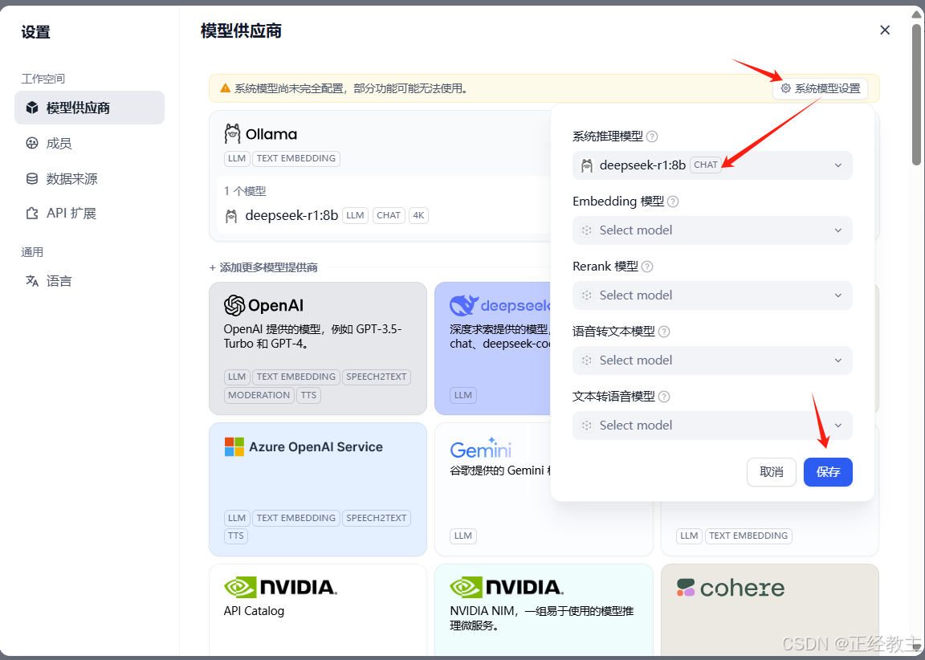Image resolution: width=925 pixels, height=660 pixels.
Task: Click the chevron of 系统推理模型 dropdown
Action: point(838,165)
